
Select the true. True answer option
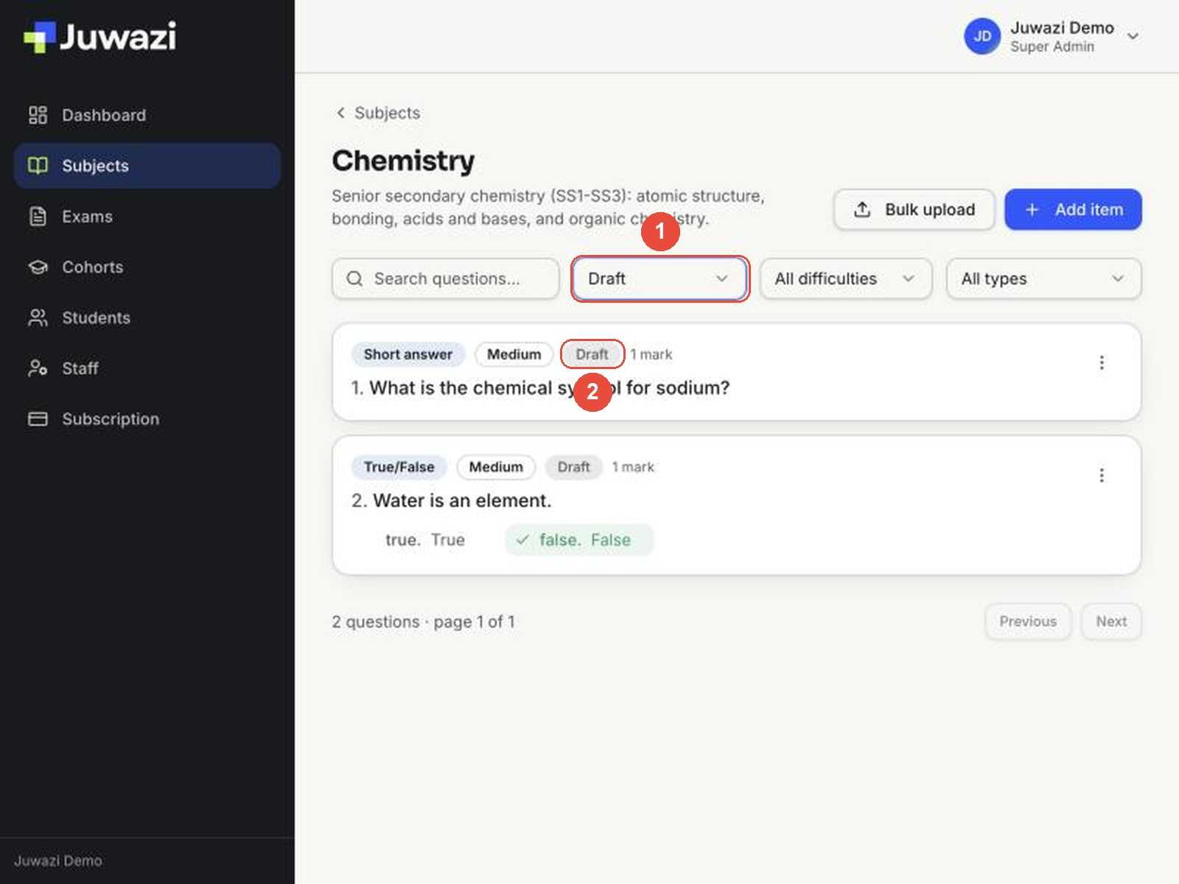(x=425, y=540)
